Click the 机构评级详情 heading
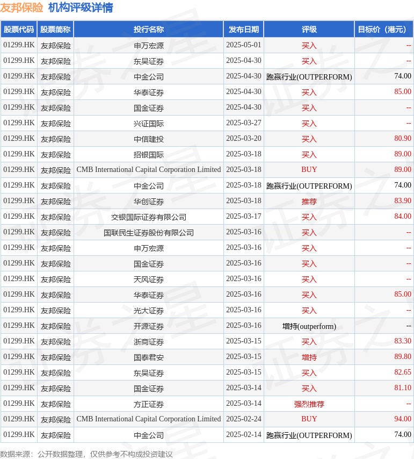 coord(81,8)
